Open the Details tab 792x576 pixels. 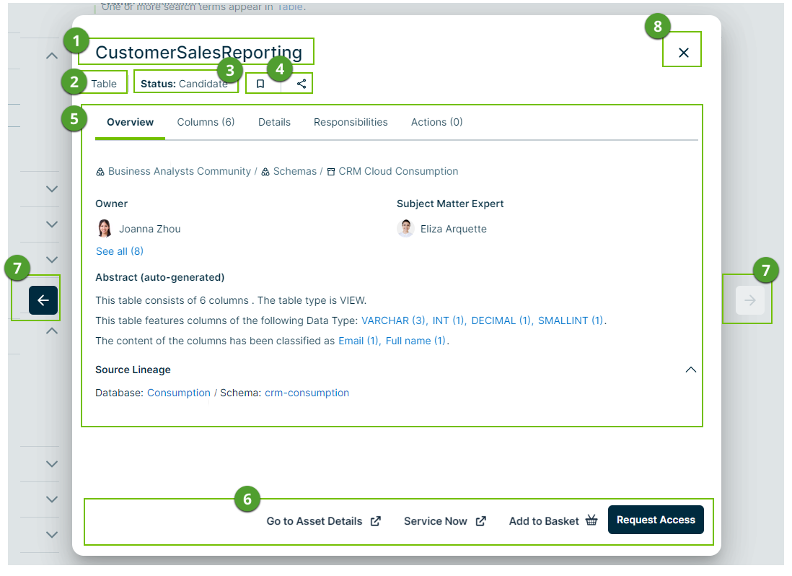click(x=274, y=123)
